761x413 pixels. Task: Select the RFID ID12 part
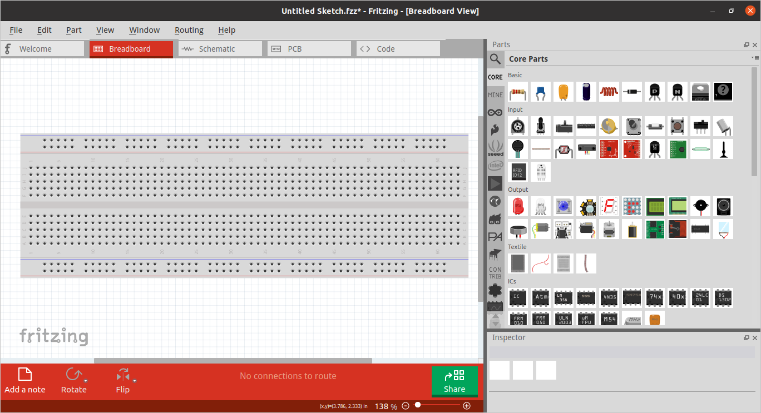click(x=518, y=172)
